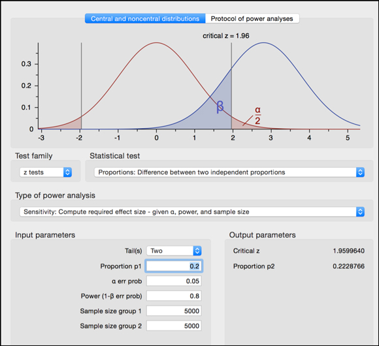Screen dimensions: 379x346
Task: Open the Statistical test proportions dropdown
Action: click(x=229, y=172)
